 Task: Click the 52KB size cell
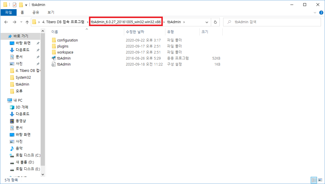216,58
